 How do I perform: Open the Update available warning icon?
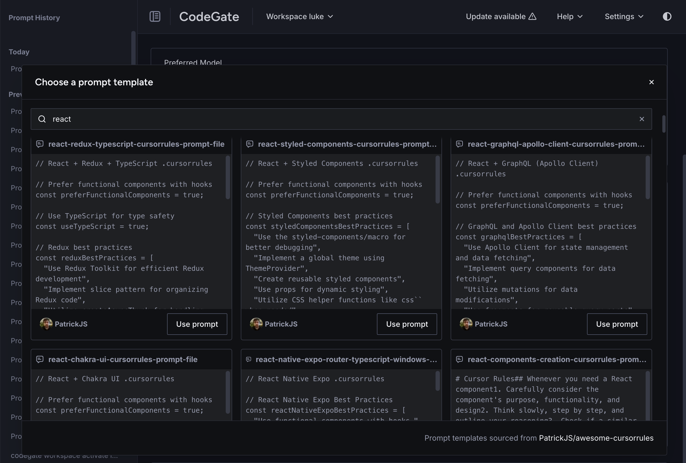click(x=532, y=16)
